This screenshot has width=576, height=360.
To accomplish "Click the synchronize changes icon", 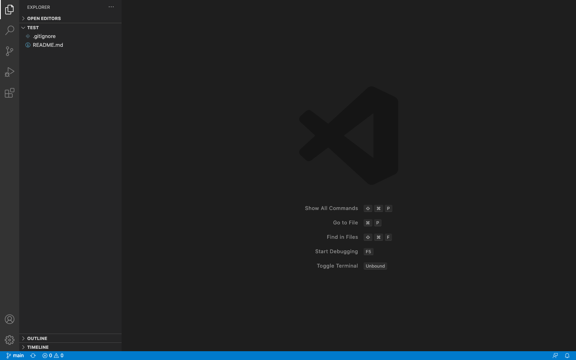I will [x=33, y=356].
